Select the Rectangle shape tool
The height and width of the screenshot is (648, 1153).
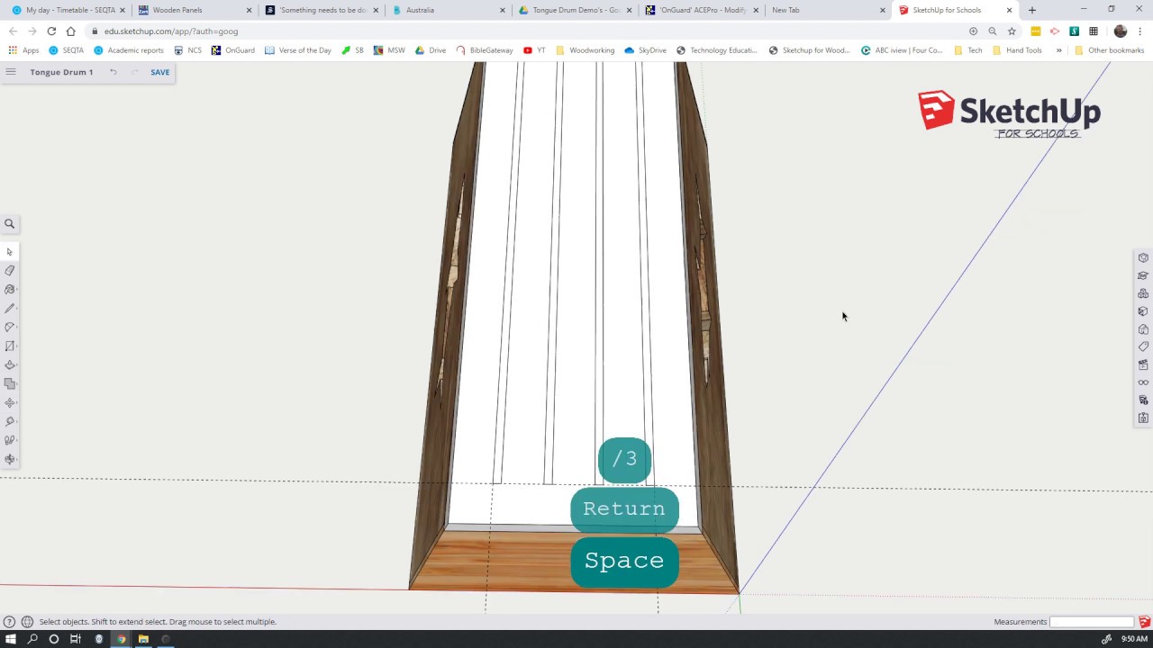click(10, 346)
